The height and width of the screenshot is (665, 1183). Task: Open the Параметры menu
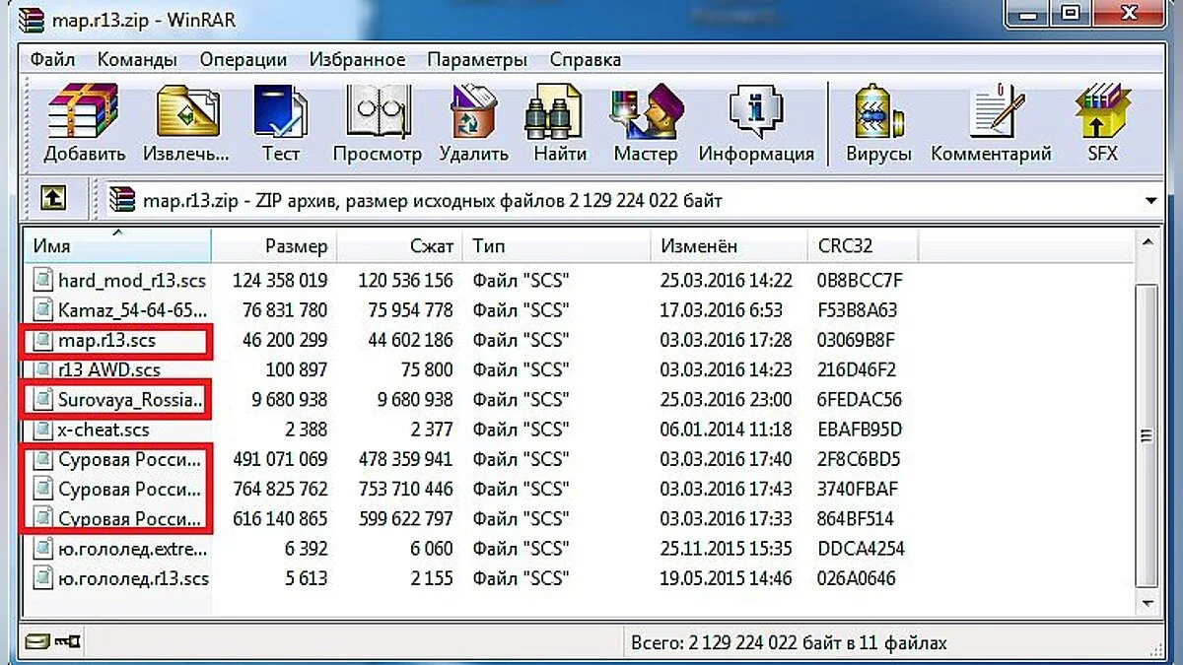pos(477,59)
